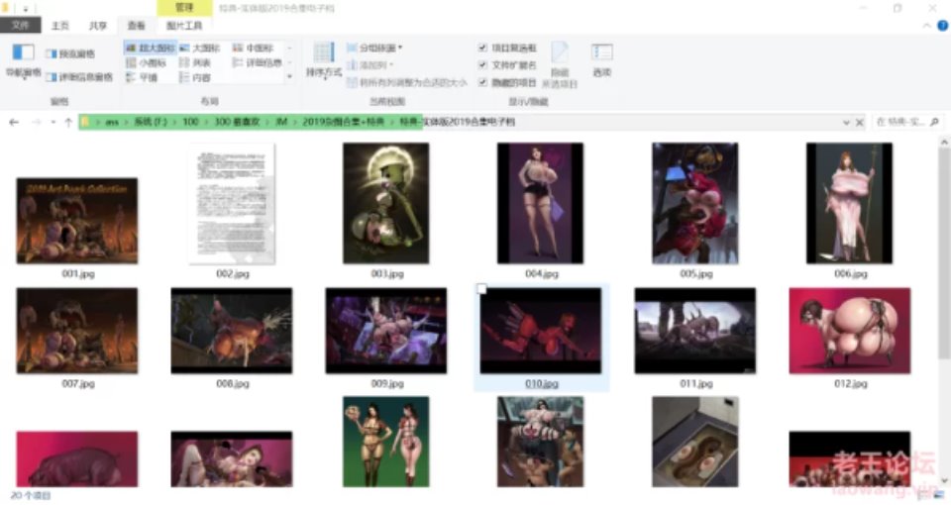This screenshot has width=951, height=505.
Task: Open the 分组依据 group by dropdown
Action: click(x=374, y=48)
